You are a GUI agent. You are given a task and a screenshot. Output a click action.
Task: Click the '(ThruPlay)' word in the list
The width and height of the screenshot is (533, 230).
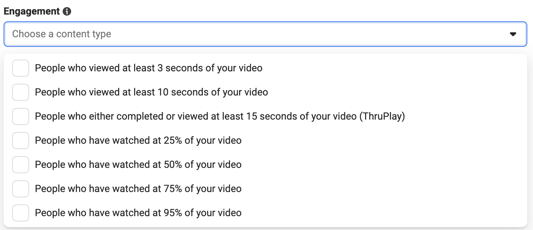coord(382,116)
